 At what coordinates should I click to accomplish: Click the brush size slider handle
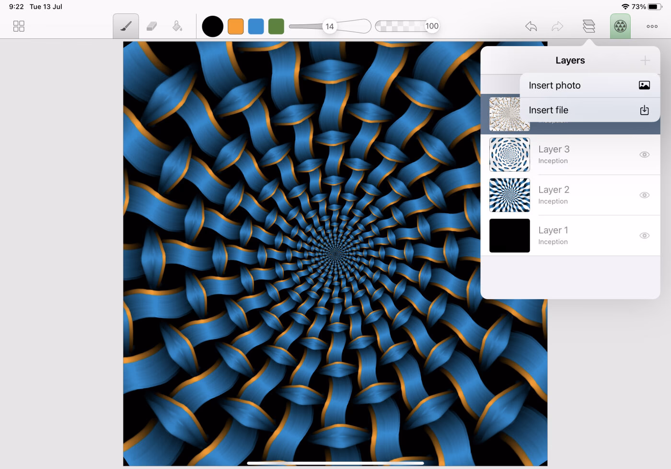point(330,26)
